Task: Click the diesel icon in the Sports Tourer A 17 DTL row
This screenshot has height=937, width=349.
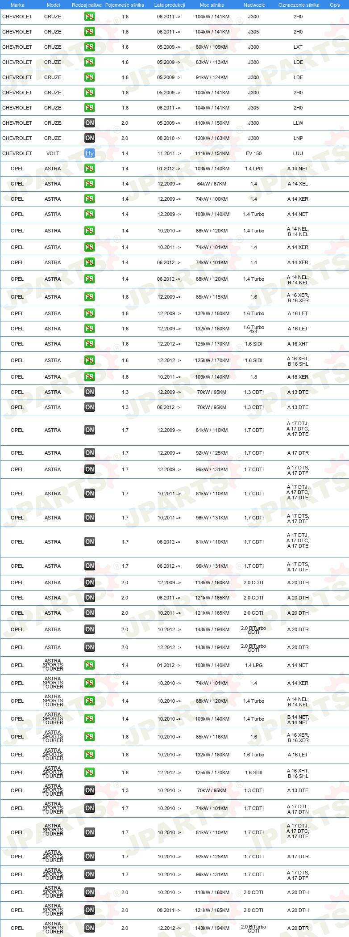Action: pyautogui.click(x=90, y=808)
